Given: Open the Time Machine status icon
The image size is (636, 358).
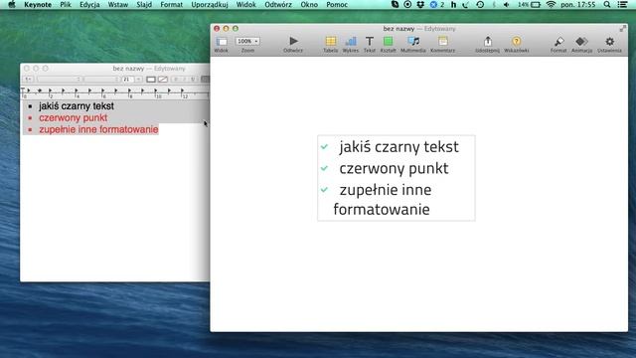Looking at the screenshot, I should [x=480, y=4].
